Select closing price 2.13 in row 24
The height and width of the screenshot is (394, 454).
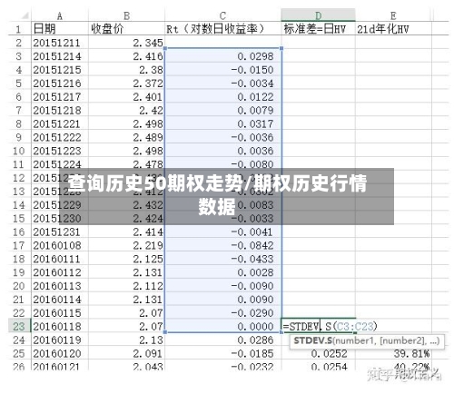(x=126, y=340)
